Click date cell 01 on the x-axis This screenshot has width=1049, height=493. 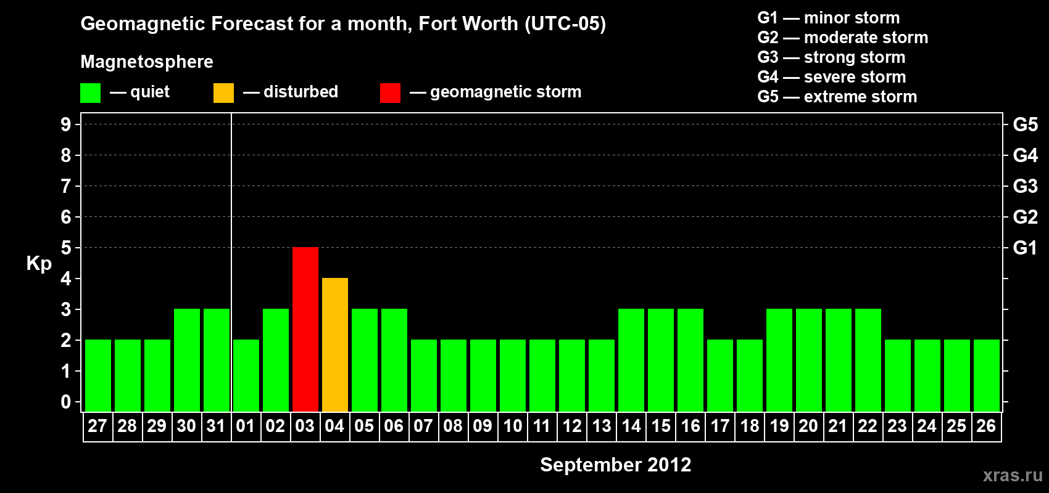(246, 426)
